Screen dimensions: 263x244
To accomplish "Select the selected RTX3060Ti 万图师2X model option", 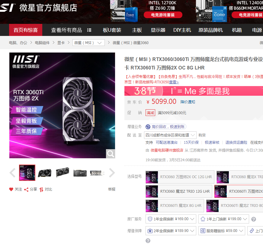I will 239,191.
